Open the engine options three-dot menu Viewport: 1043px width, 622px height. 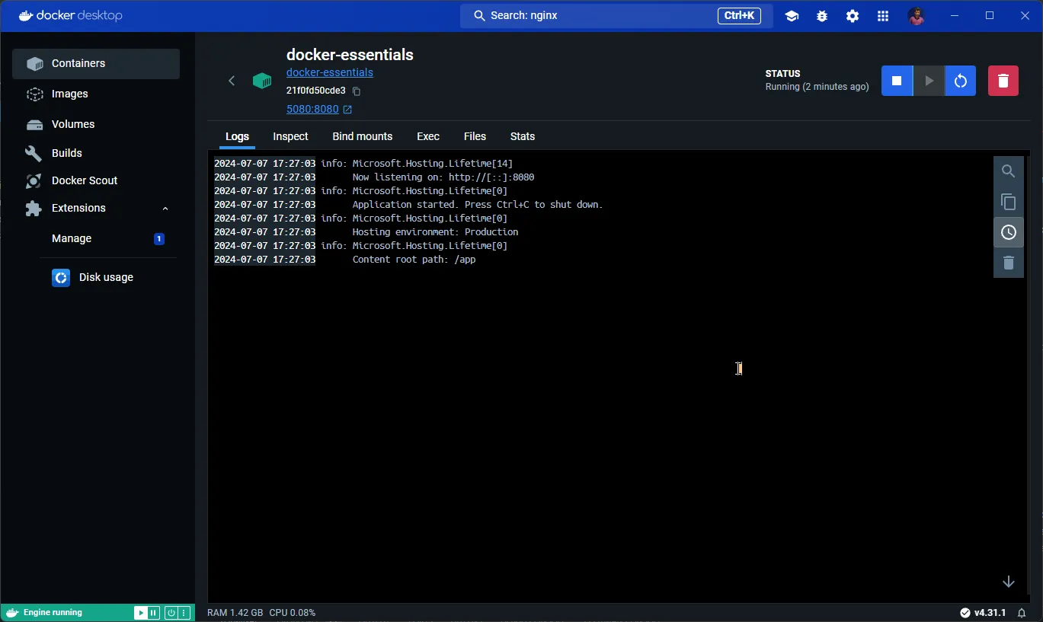pos(185,612)
